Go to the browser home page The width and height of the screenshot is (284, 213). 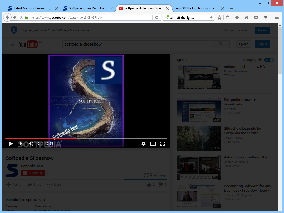pyautogui.click(x=247, y=17)
